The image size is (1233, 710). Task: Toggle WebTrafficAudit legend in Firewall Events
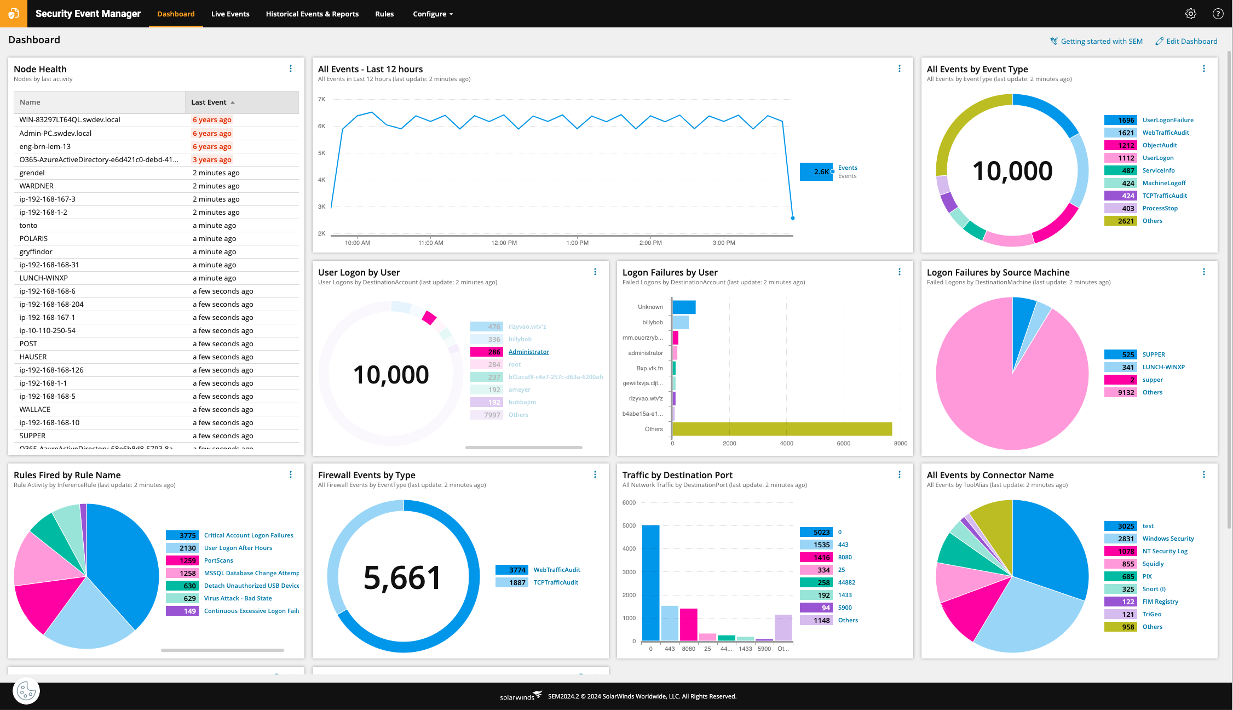(556, 570)
